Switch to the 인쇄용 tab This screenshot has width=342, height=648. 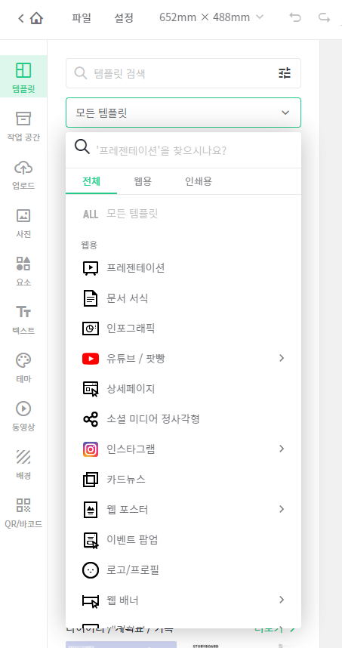tap(199, 181)
